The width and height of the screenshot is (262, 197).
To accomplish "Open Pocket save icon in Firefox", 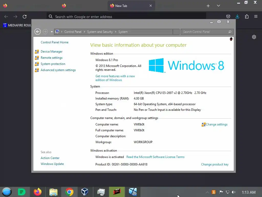I will 228,16.
